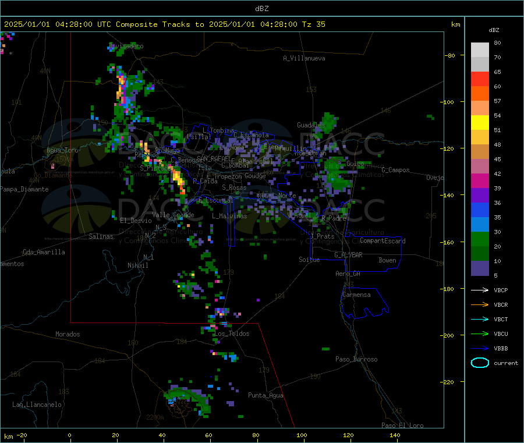
Task: Click the Los_Toldos map label
Action: (x=232, y=334)
